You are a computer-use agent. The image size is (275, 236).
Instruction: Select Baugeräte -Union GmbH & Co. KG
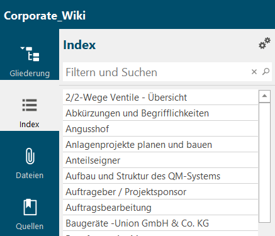(160, 223)
